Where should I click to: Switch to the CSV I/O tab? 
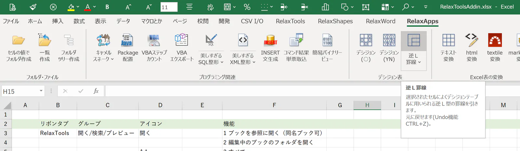pyautogui.click(x=252, y=21)
